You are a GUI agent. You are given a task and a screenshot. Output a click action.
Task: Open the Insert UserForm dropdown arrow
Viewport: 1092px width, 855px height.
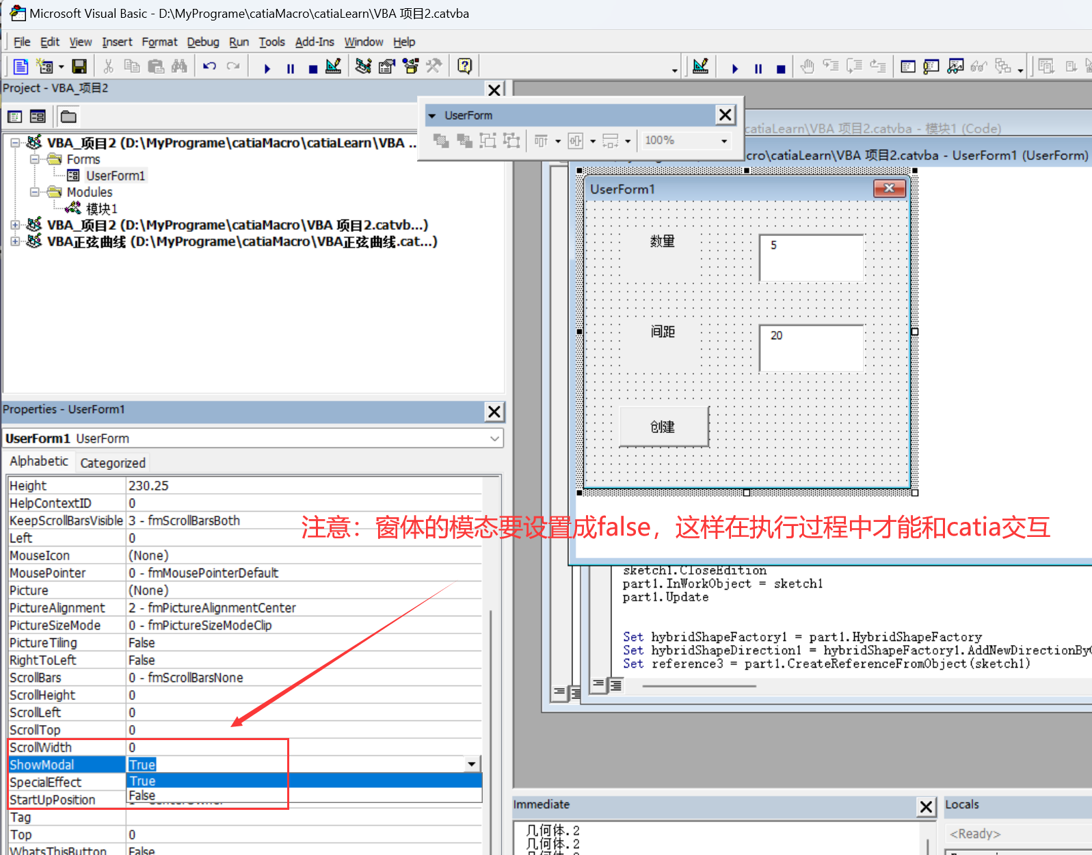pyautogui.click(x=61, y=67)
